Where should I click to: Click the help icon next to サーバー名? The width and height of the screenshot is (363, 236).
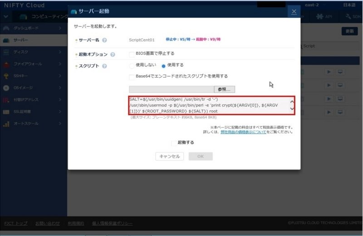tap(105, 40)
